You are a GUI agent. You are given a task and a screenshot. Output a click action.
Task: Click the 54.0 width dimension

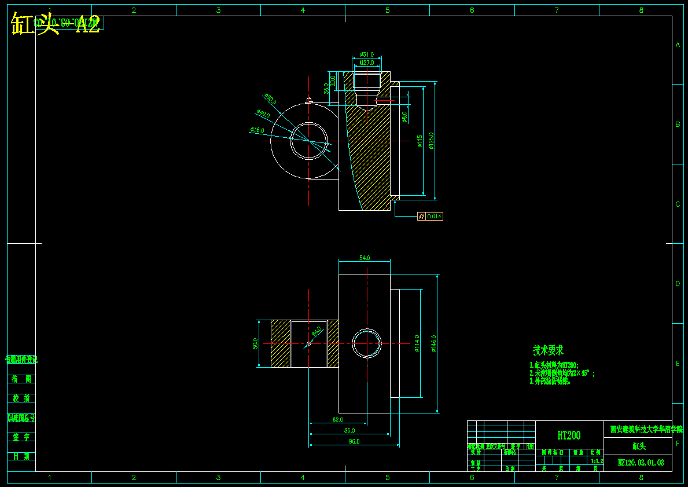365,258
